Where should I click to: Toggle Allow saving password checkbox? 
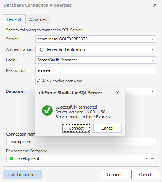coord(38,81)
